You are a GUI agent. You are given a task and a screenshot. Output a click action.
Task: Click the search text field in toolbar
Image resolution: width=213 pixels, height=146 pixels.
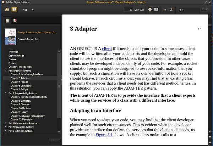pos(189,10)
